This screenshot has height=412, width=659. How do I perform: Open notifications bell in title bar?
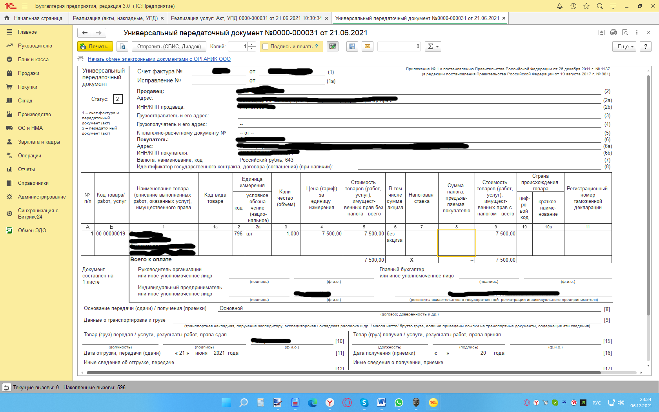point(560,6)
